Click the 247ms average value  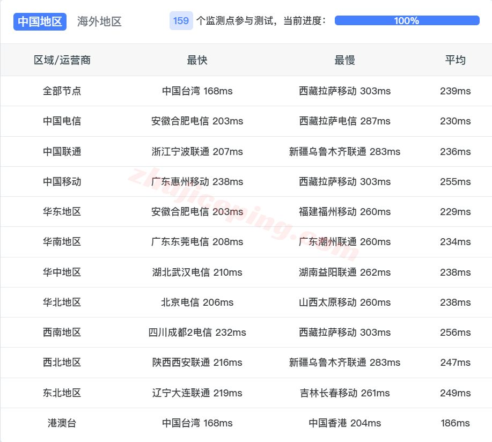point(456,362)
